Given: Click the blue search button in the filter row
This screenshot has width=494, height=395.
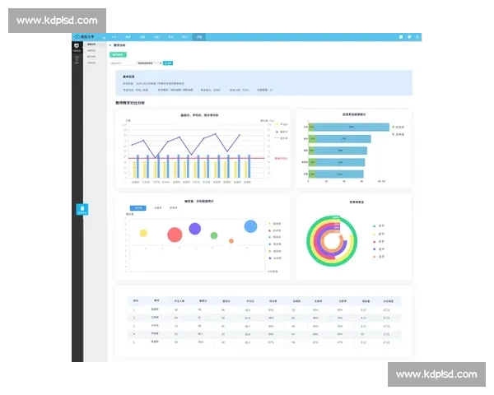Looking at the screenshot, I should click(x=169, y=63).
